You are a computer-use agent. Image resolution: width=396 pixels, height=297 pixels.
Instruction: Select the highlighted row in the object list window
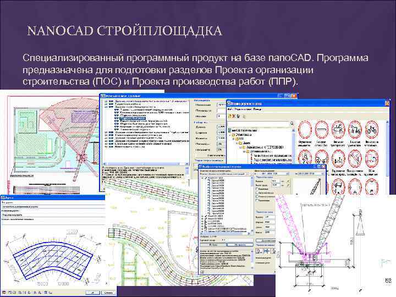[x=133, y=118]
